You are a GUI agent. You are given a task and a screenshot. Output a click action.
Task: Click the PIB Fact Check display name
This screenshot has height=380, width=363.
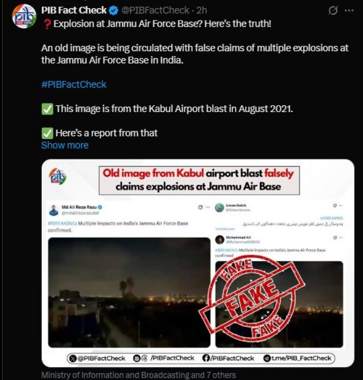pos(74,10)
